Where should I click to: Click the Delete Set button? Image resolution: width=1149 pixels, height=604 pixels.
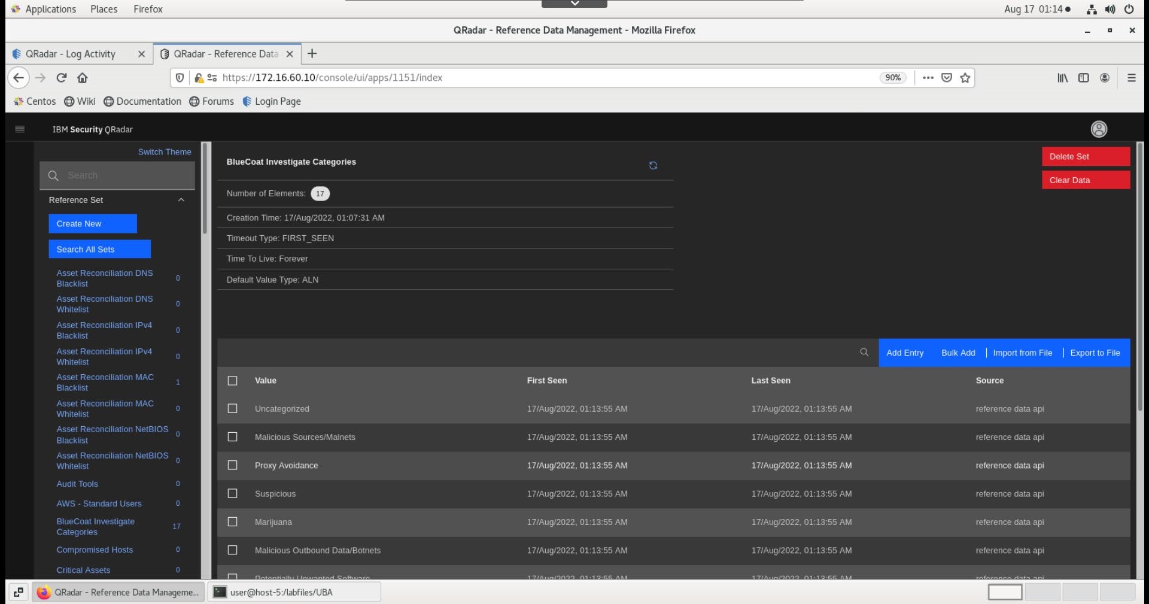[1086, 156]
